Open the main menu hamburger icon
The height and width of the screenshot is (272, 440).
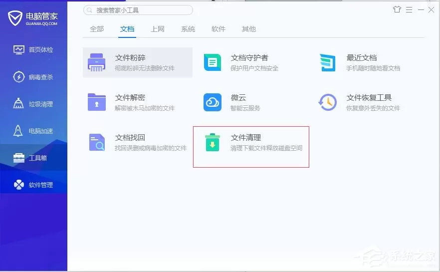click(x=409, y=10)
